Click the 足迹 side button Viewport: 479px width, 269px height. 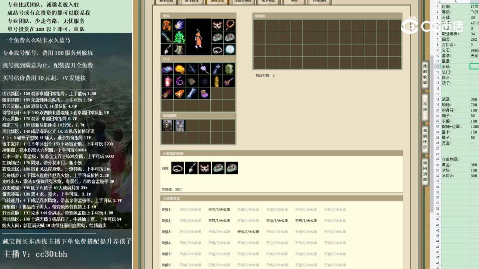[x=425, y=106]
